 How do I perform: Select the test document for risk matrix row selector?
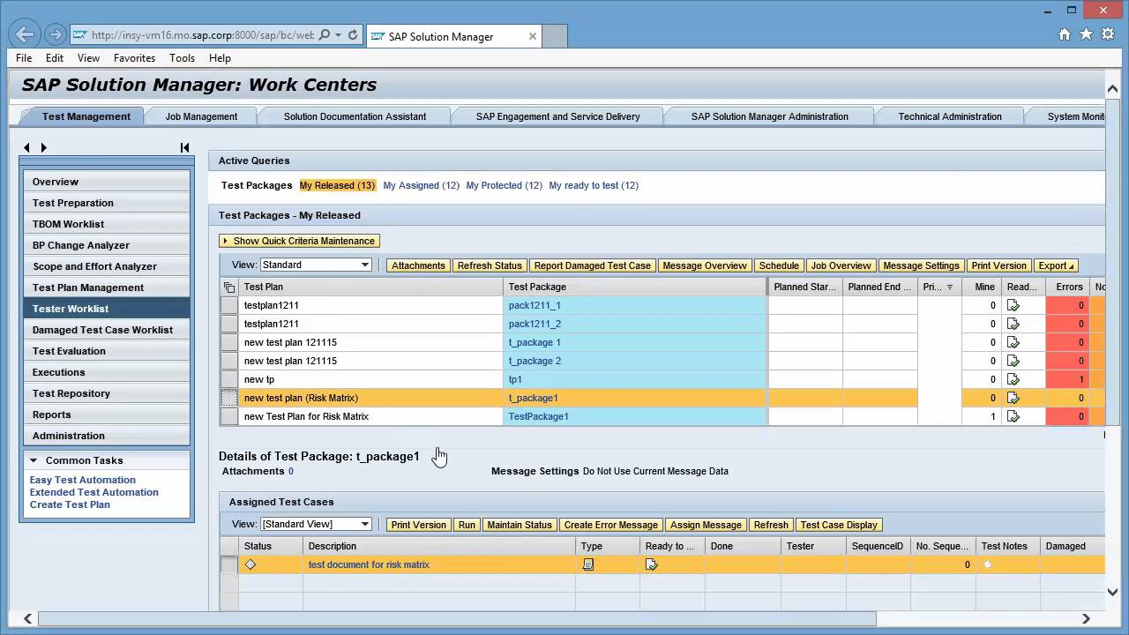[x=229, y=564]
